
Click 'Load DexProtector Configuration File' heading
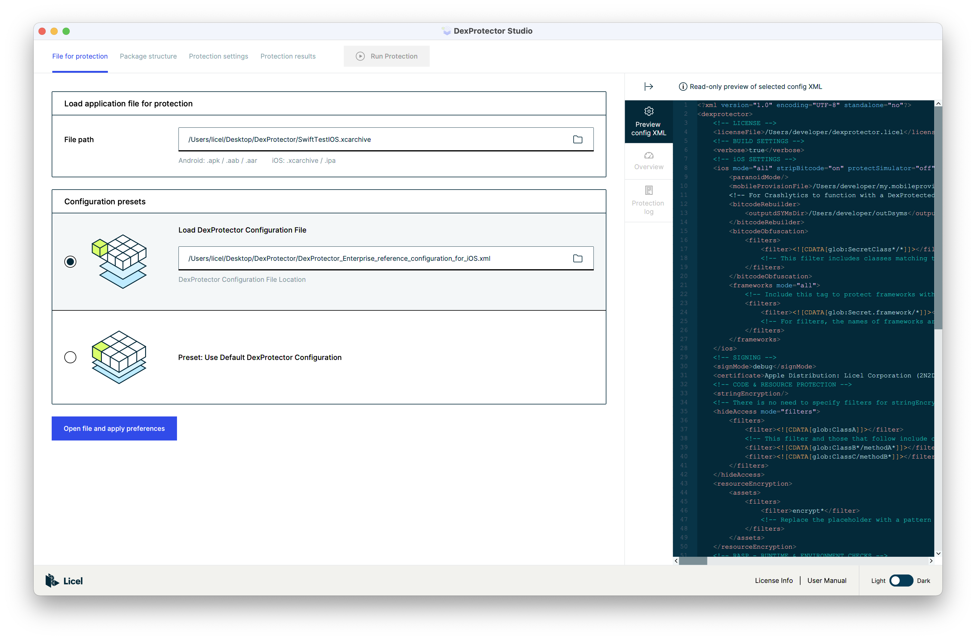pyautogui.click(x=242, y=230)
